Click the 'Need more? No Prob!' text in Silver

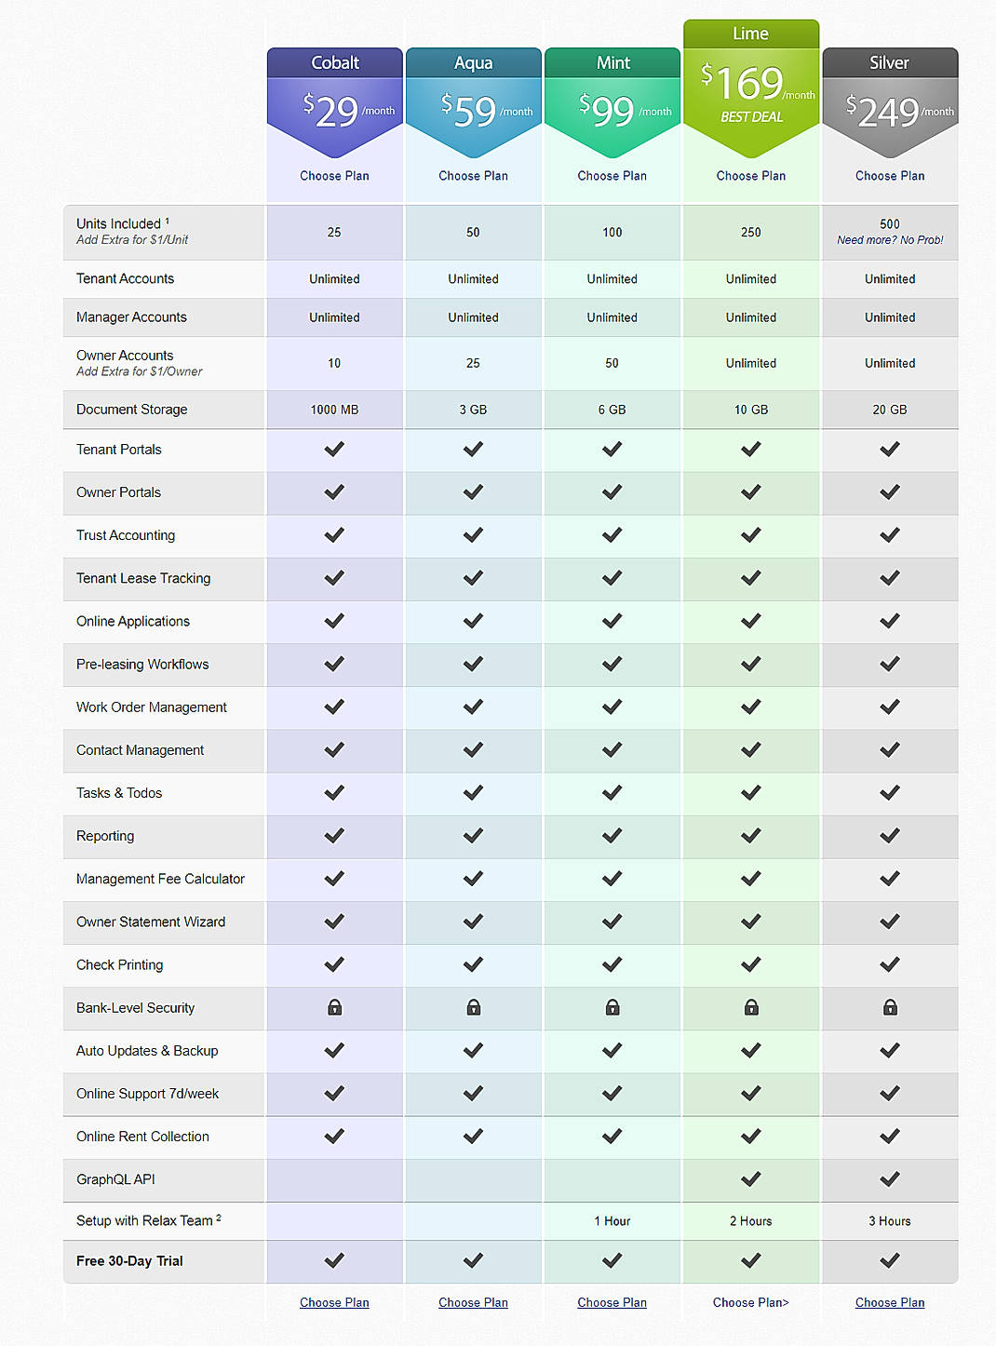[x=890, y=240]
